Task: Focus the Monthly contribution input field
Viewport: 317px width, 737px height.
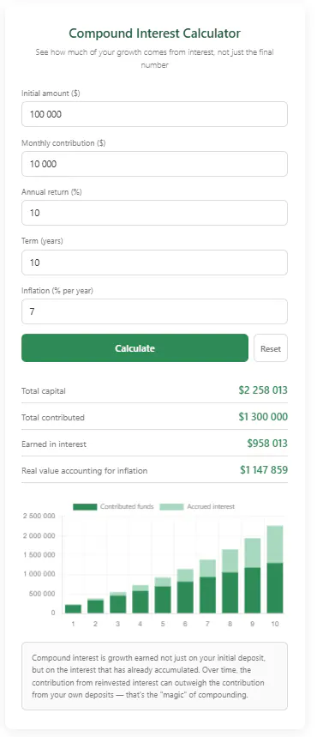Action: [x=154, y=164]
